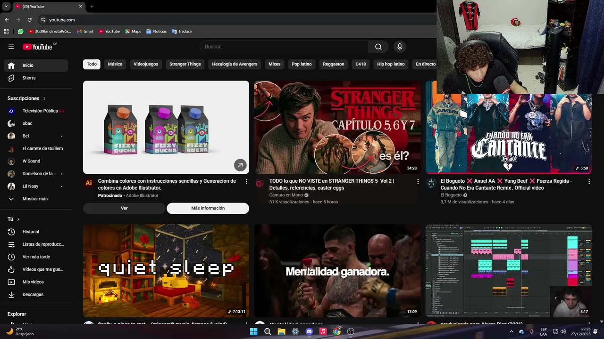Image resolution: width=604 pixels, height=339 pixels.
Task: Open W Sound subscription channel
Action: pos(36,161)
